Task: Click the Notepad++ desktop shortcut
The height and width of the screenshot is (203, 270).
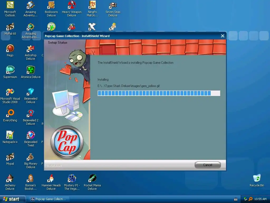Action: coord(10,137)
